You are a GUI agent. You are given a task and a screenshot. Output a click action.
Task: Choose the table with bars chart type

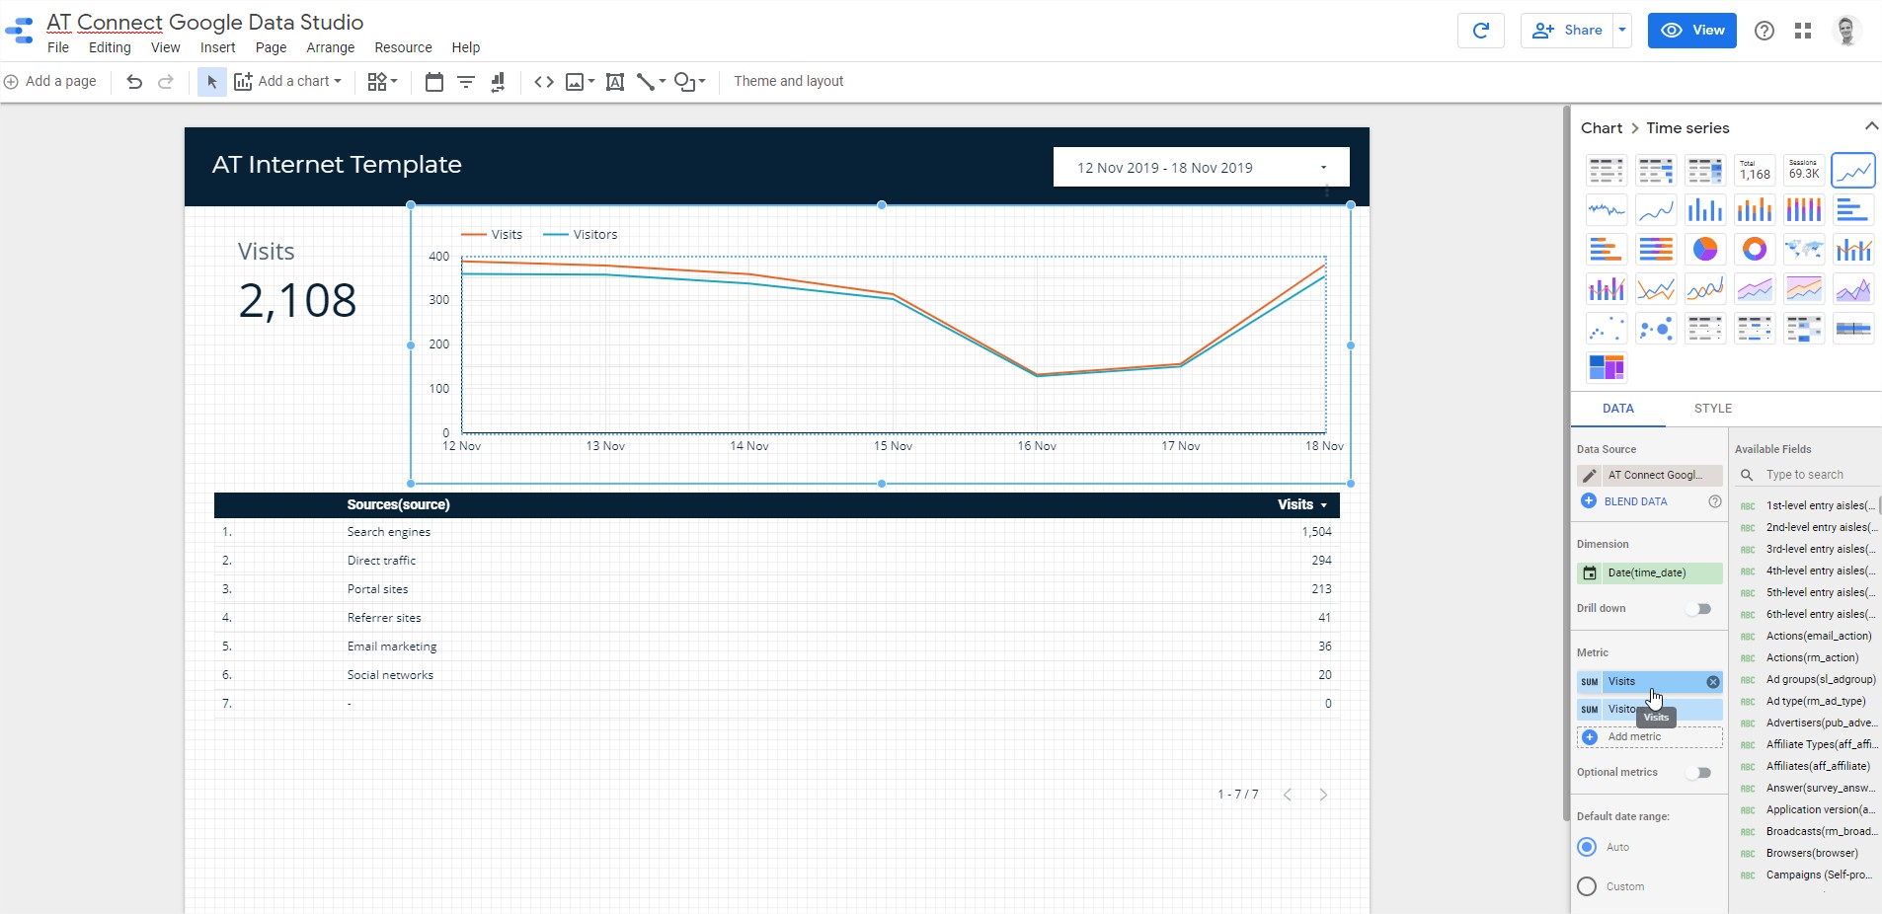1656,170
